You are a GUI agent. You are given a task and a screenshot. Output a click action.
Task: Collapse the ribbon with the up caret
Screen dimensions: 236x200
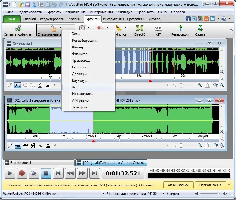[218, 19]
